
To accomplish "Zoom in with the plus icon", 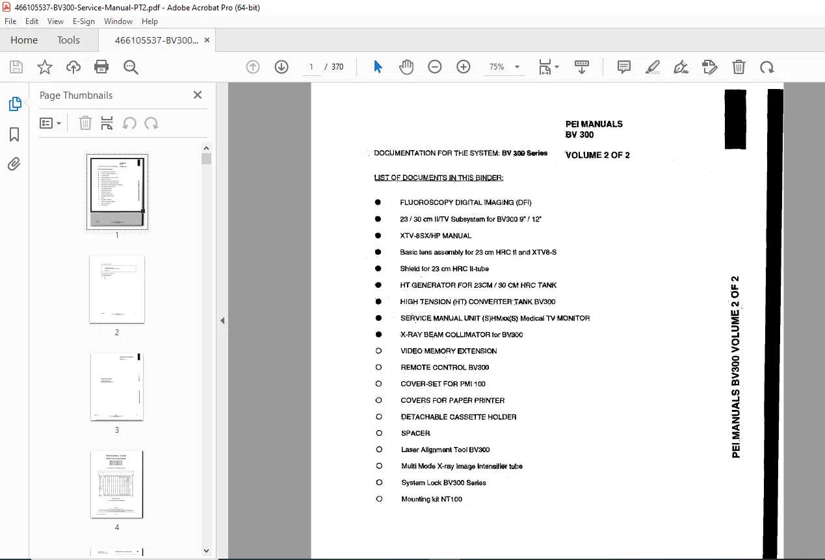I will click(x=464, y=67).
